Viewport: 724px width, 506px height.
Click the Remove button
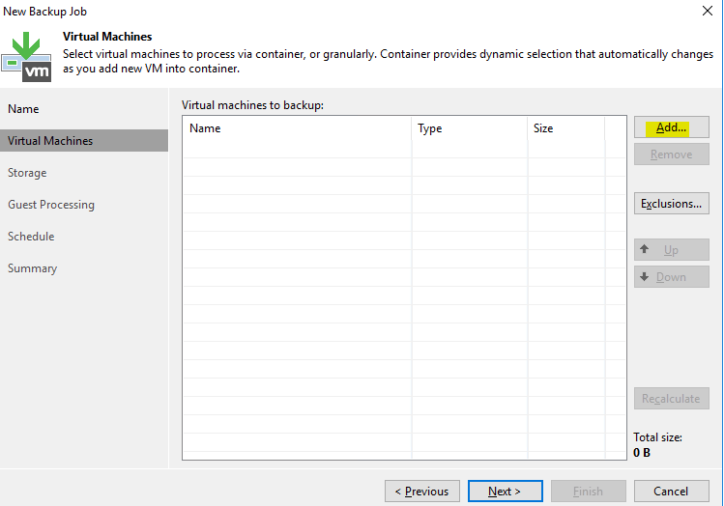671,155
